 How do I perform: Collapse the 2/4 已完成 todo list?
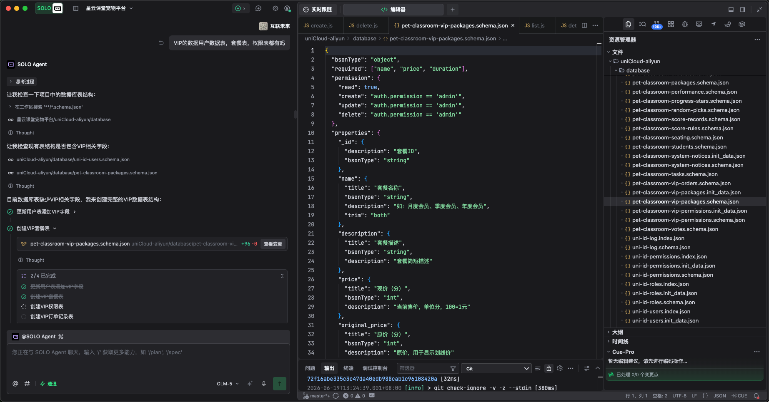tap(282, 276)
